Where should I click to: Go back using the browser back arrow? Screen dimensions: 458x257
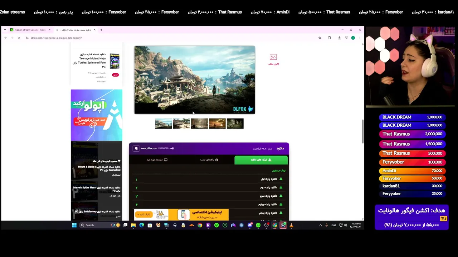click(x=5, y=38)
